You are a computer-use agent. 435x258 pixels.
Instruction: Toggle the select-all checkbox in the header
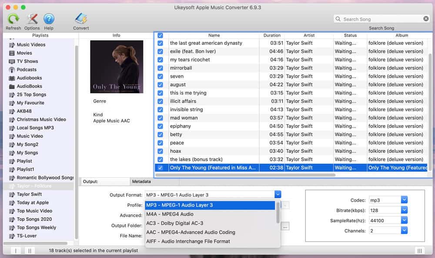pyautogui.click(x=161, y=35)
